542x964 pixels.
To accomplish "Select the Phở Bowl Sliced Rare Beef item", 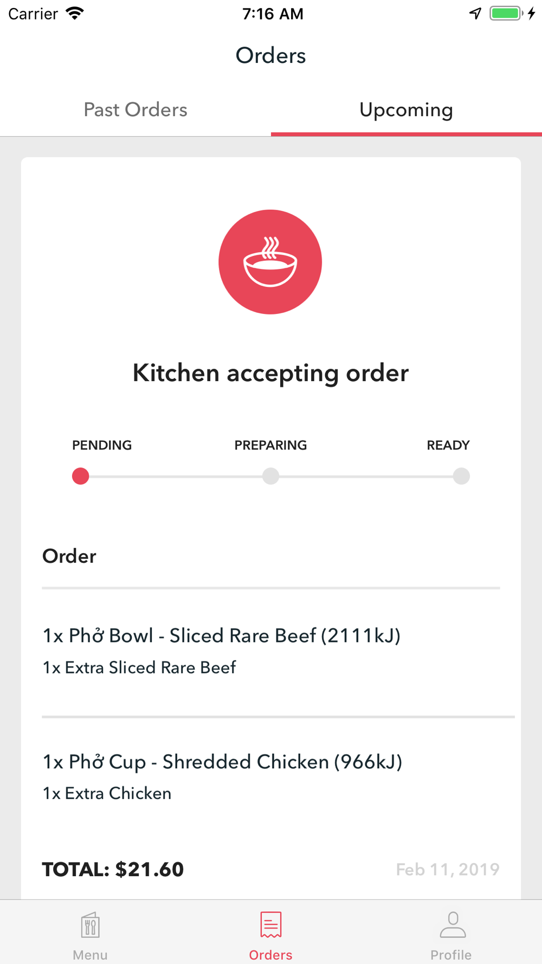I will click(221, 635).
